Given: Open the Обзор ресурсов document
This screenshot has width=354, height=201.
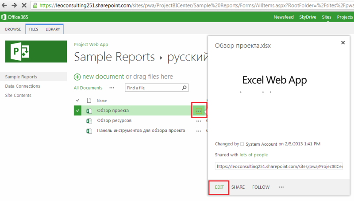Looking at the screenshot, I should [x=114, y=120].
